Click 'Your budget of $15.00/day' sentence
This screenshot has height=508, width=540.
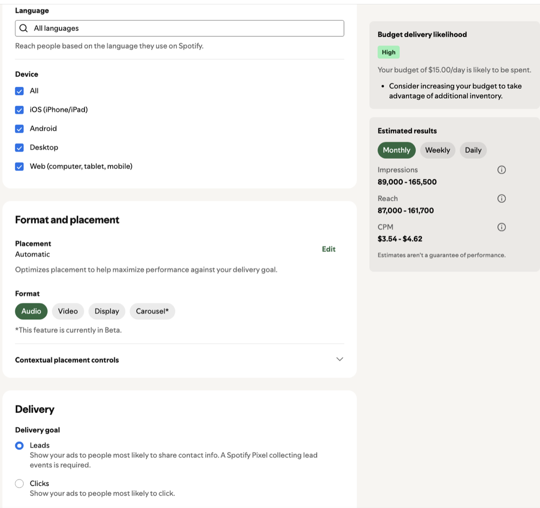[454, 70]
